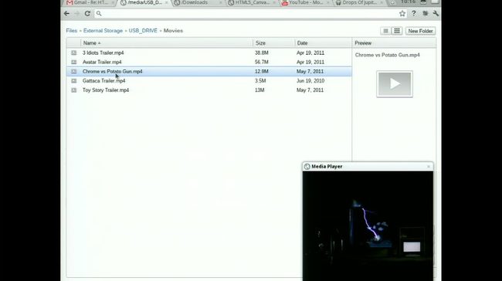
Task: Click the New Folder button
Action: (x=420, y=31)
